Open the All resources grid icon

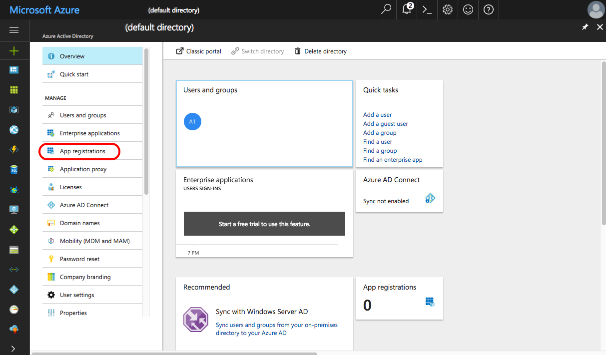[14, 90]
